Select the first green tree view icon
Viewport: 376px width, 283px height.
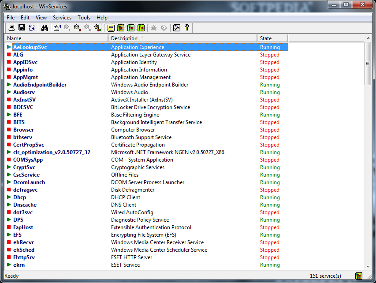click(x=121, y=28)
